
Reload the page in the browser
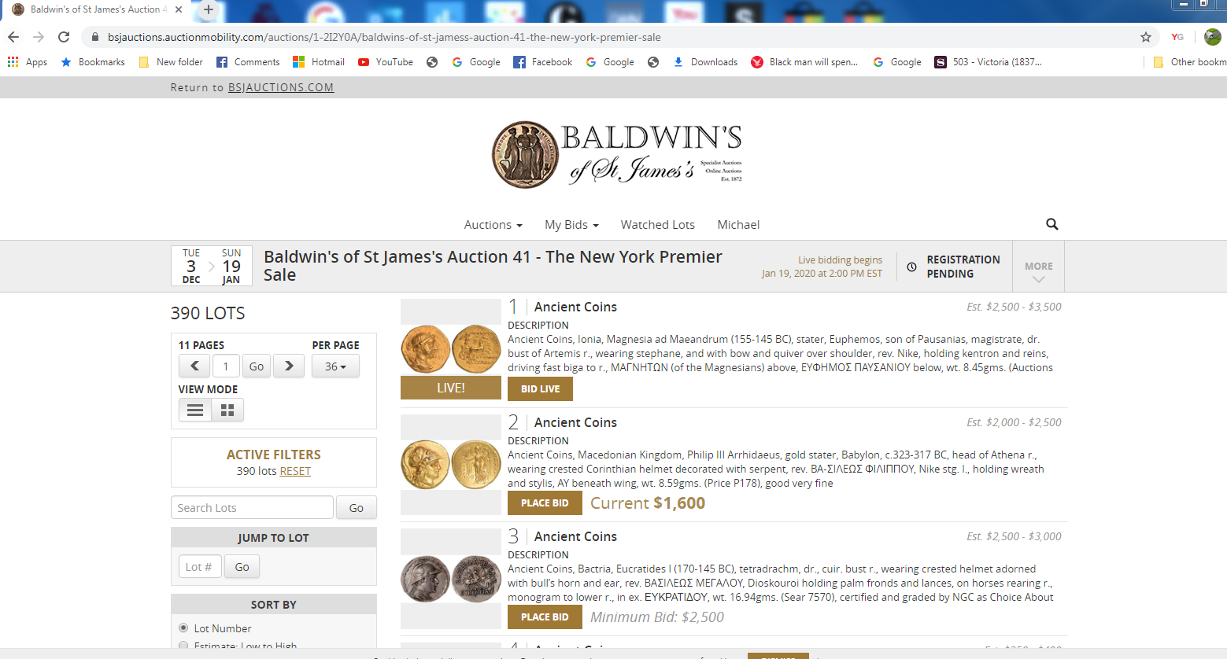64,37
